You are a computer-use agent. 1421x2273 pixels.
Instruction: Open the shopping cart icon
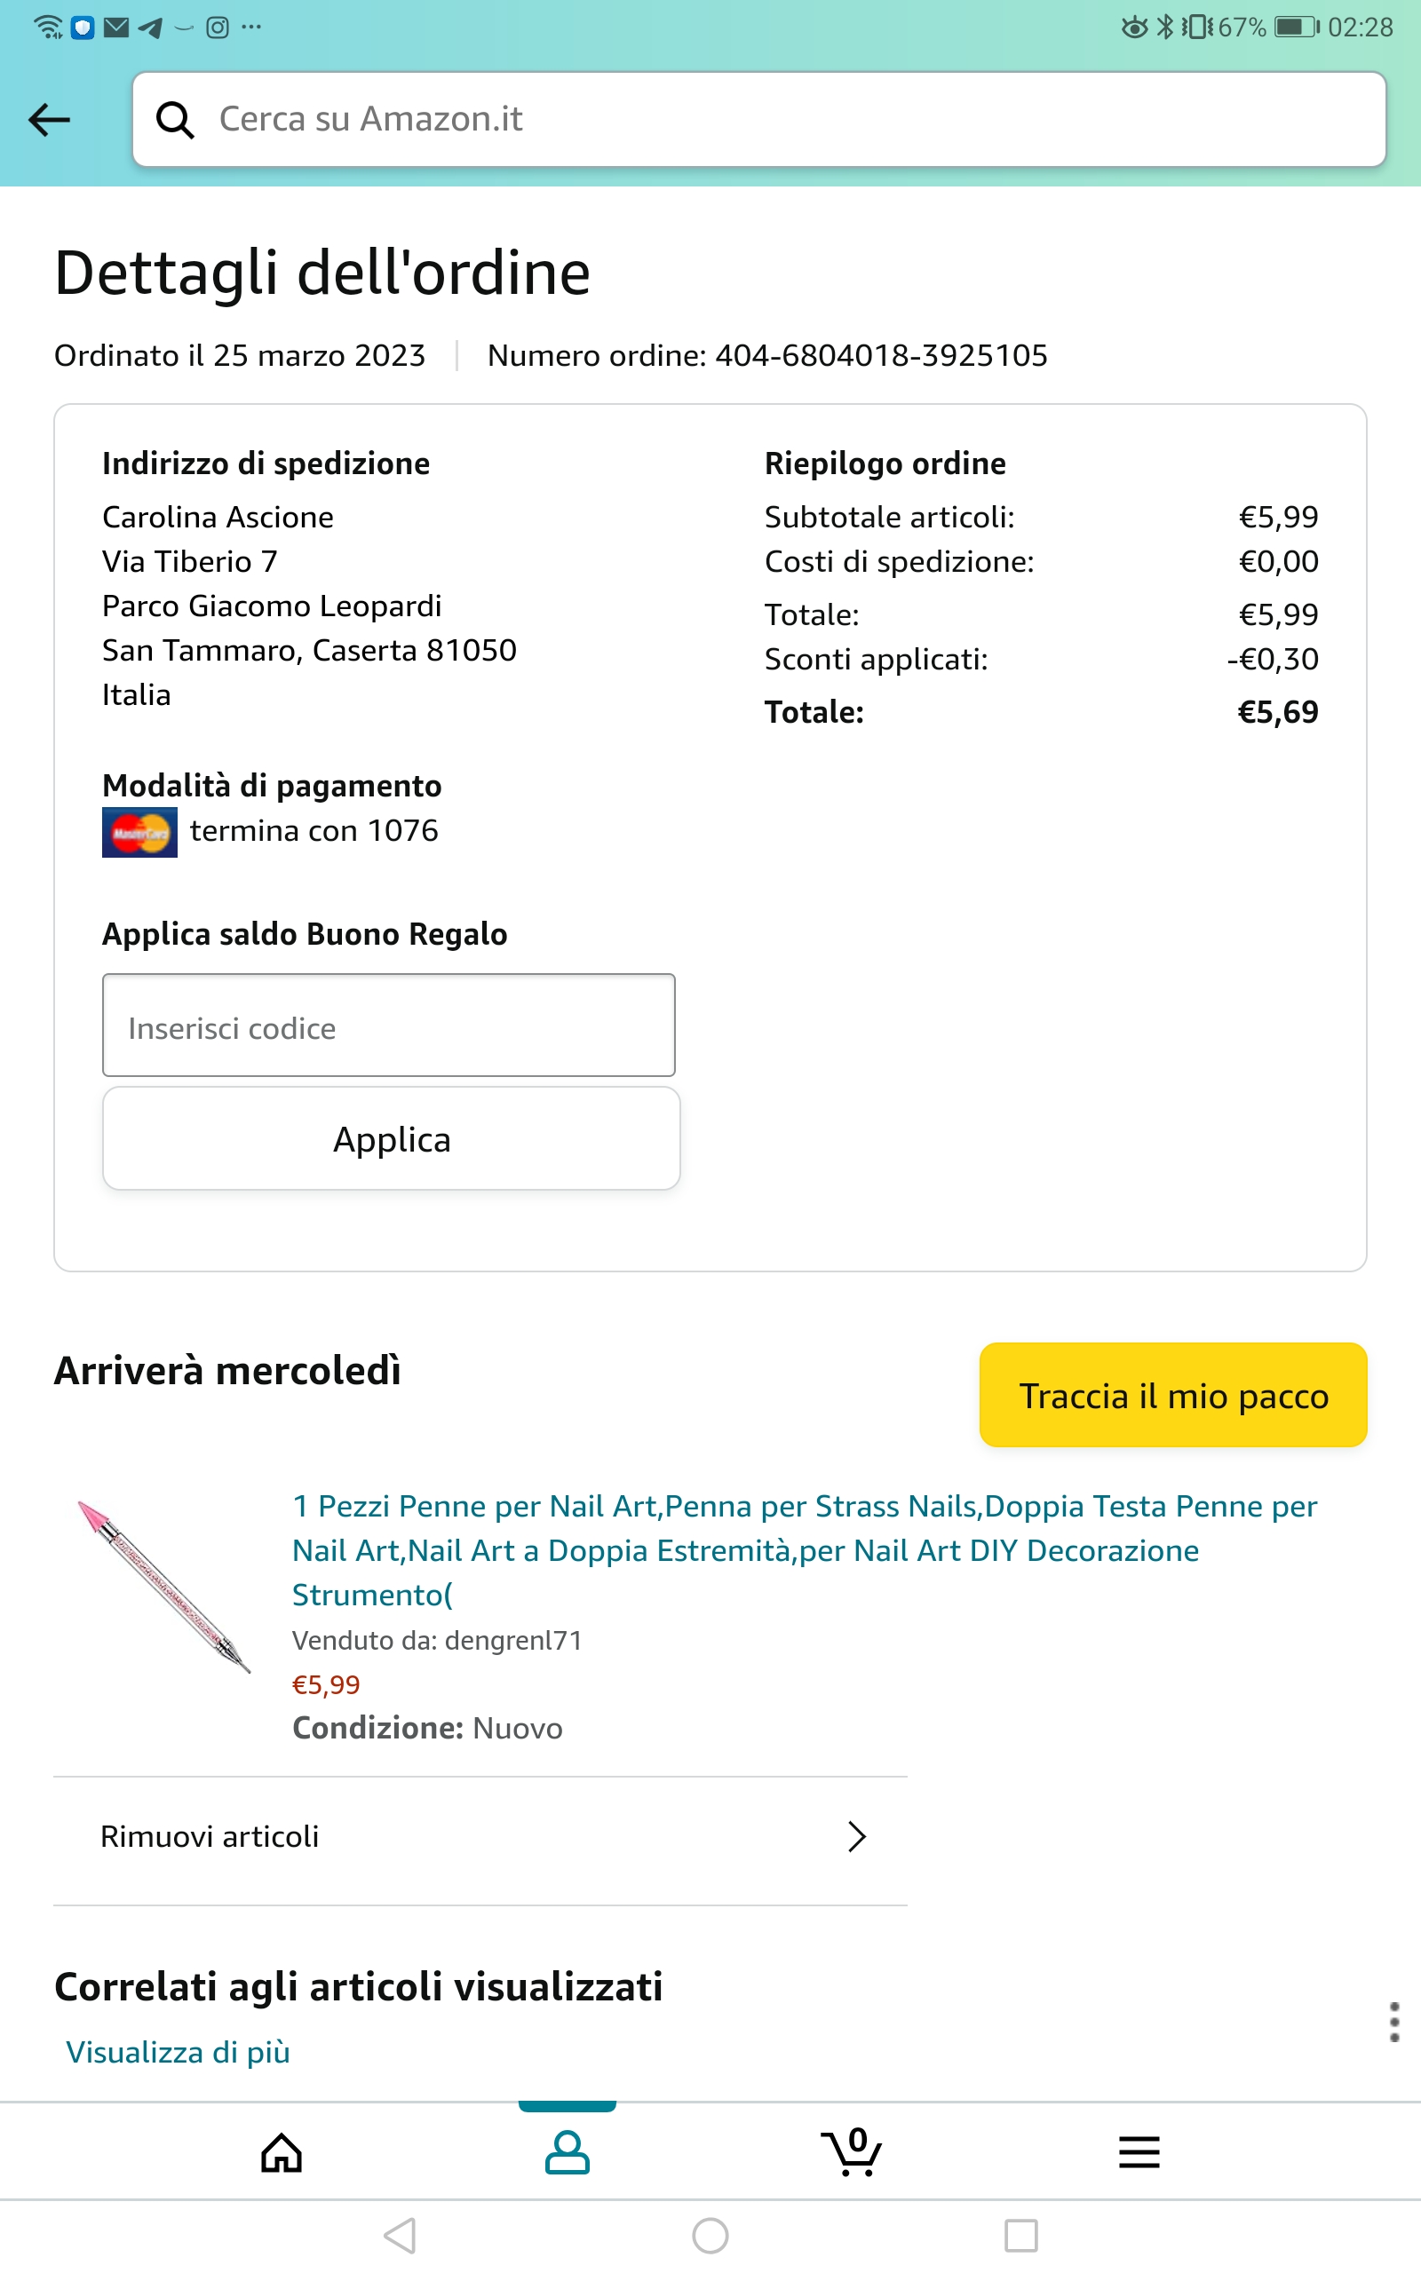[x=853, y=2152]
